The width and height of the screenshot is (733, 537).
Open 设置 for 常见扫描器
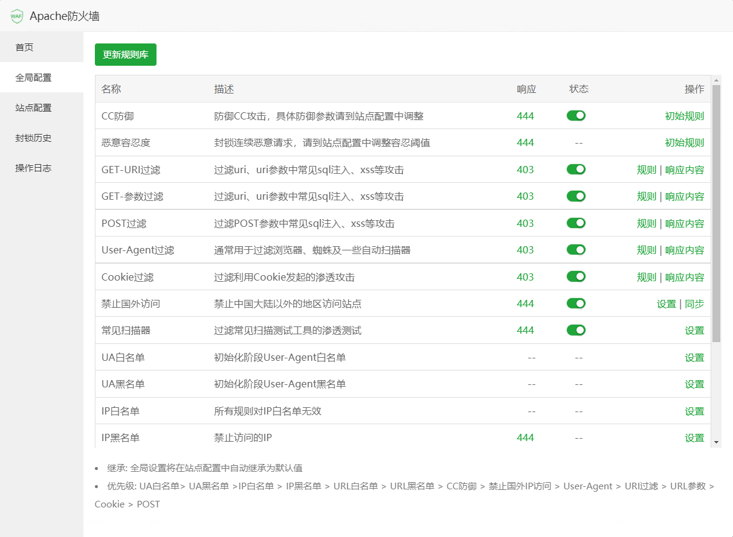pos(694,331)
